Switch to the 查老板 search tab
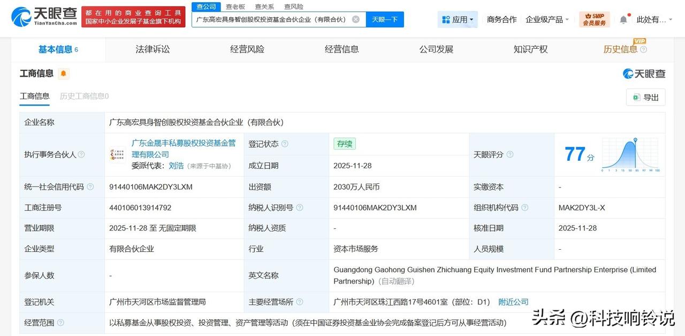Screen dimensions: 685x336 click(235, 6)
